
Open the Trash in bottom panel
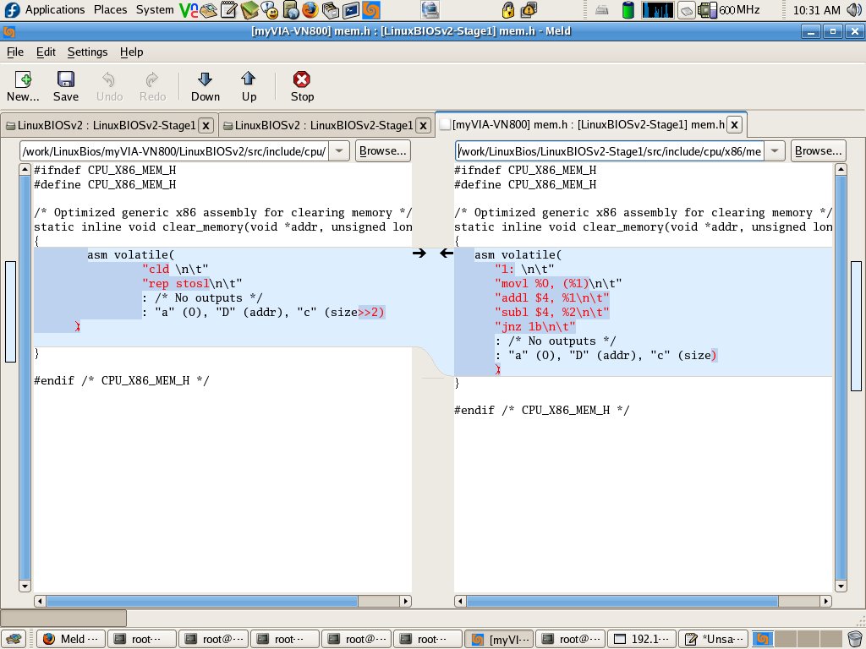pos(854,639)
